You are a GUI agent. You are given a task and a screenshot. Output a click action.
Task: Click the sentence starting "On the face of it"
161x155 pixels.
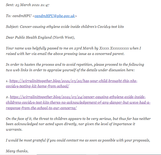pos(78,124)
